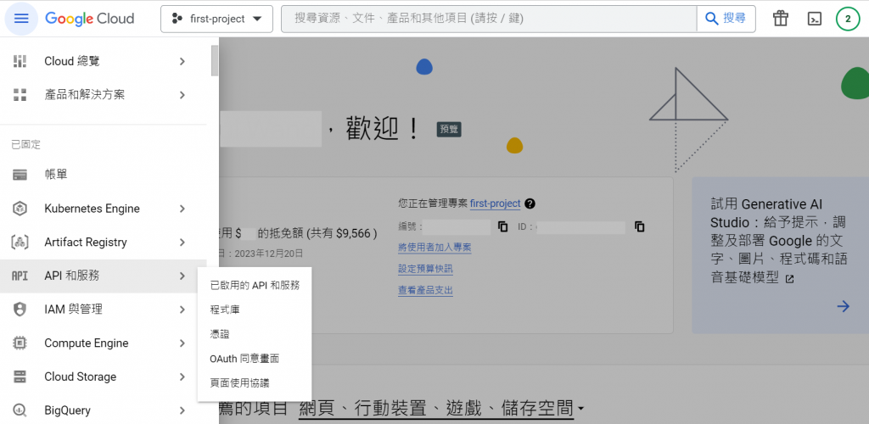The width and height of the screenshot is (869, 424).
Task: Click the IAM 與管理 label
Action: tap(74, 310)
